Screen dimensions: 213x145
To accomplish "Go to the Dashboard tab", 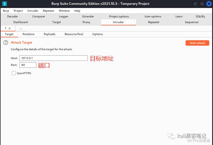I will click(x=21, y=22).
